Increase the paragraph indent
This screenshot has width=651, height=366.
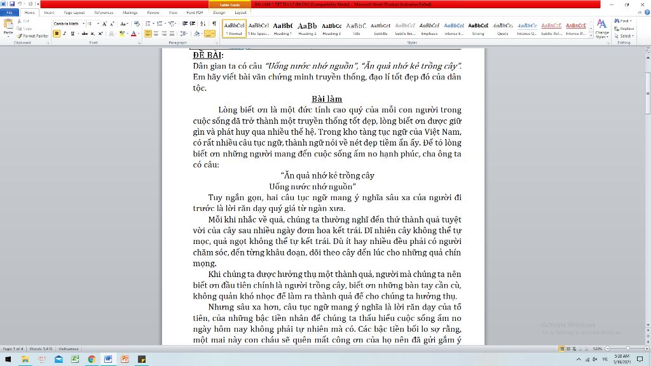coord(193,24)
